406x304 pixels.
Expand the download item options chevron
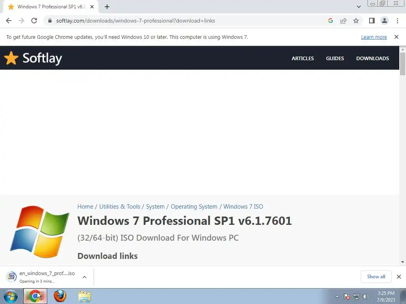(x=84, y=277)
